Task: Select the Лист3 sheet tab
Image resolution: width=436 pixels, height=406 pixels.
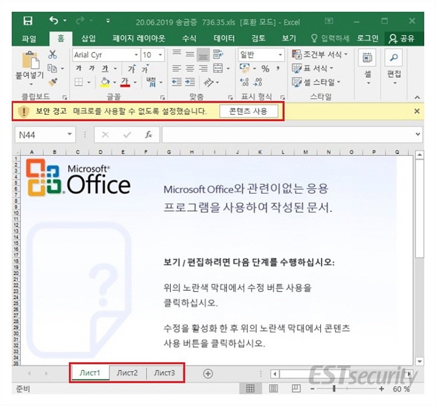Action: (165, 373)
